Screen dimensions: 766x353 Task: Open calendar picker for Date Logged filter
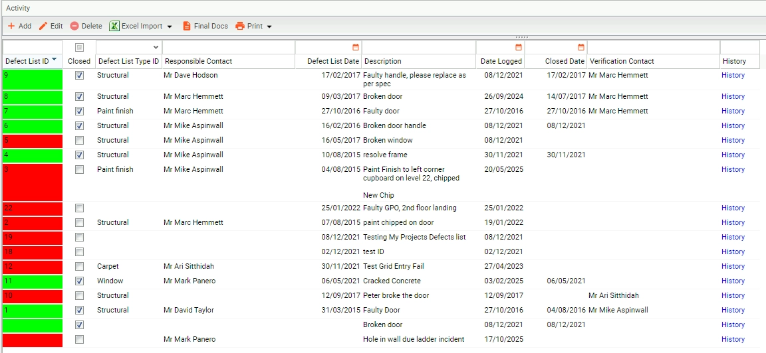(519, 47)
